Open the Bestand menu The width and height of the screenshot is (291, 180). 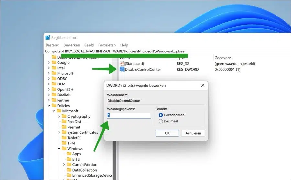(x=52, y=45)
